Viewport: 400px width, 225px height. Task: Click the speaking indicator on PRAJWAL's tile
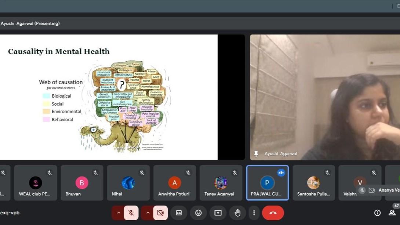tap(281, 173)
